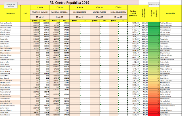Click the 'Ordenar col Y' button
Viewport: 182px width, 116px height.
[x=154, y=5]
